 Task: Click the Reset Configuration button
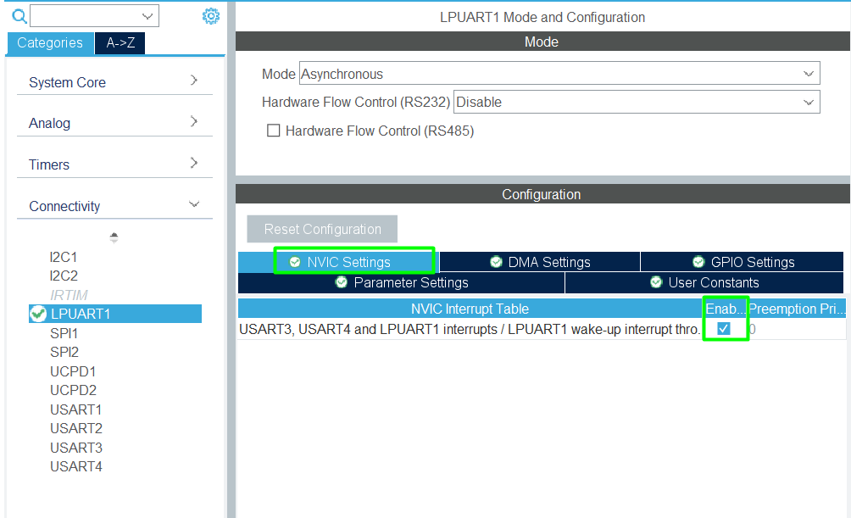322,229
